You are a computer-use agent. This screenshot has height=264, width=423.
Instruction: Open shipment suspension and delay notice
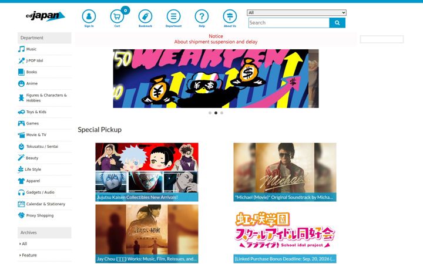[x=216, y=42]
